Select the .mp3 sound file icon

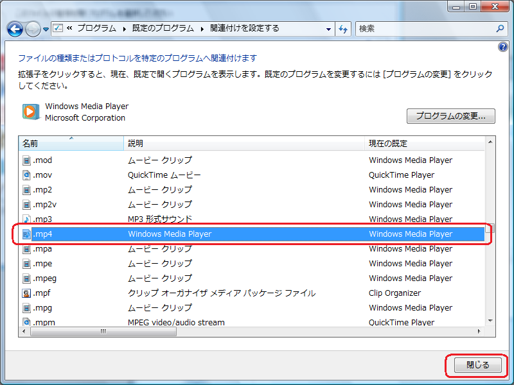pos(26,219)
